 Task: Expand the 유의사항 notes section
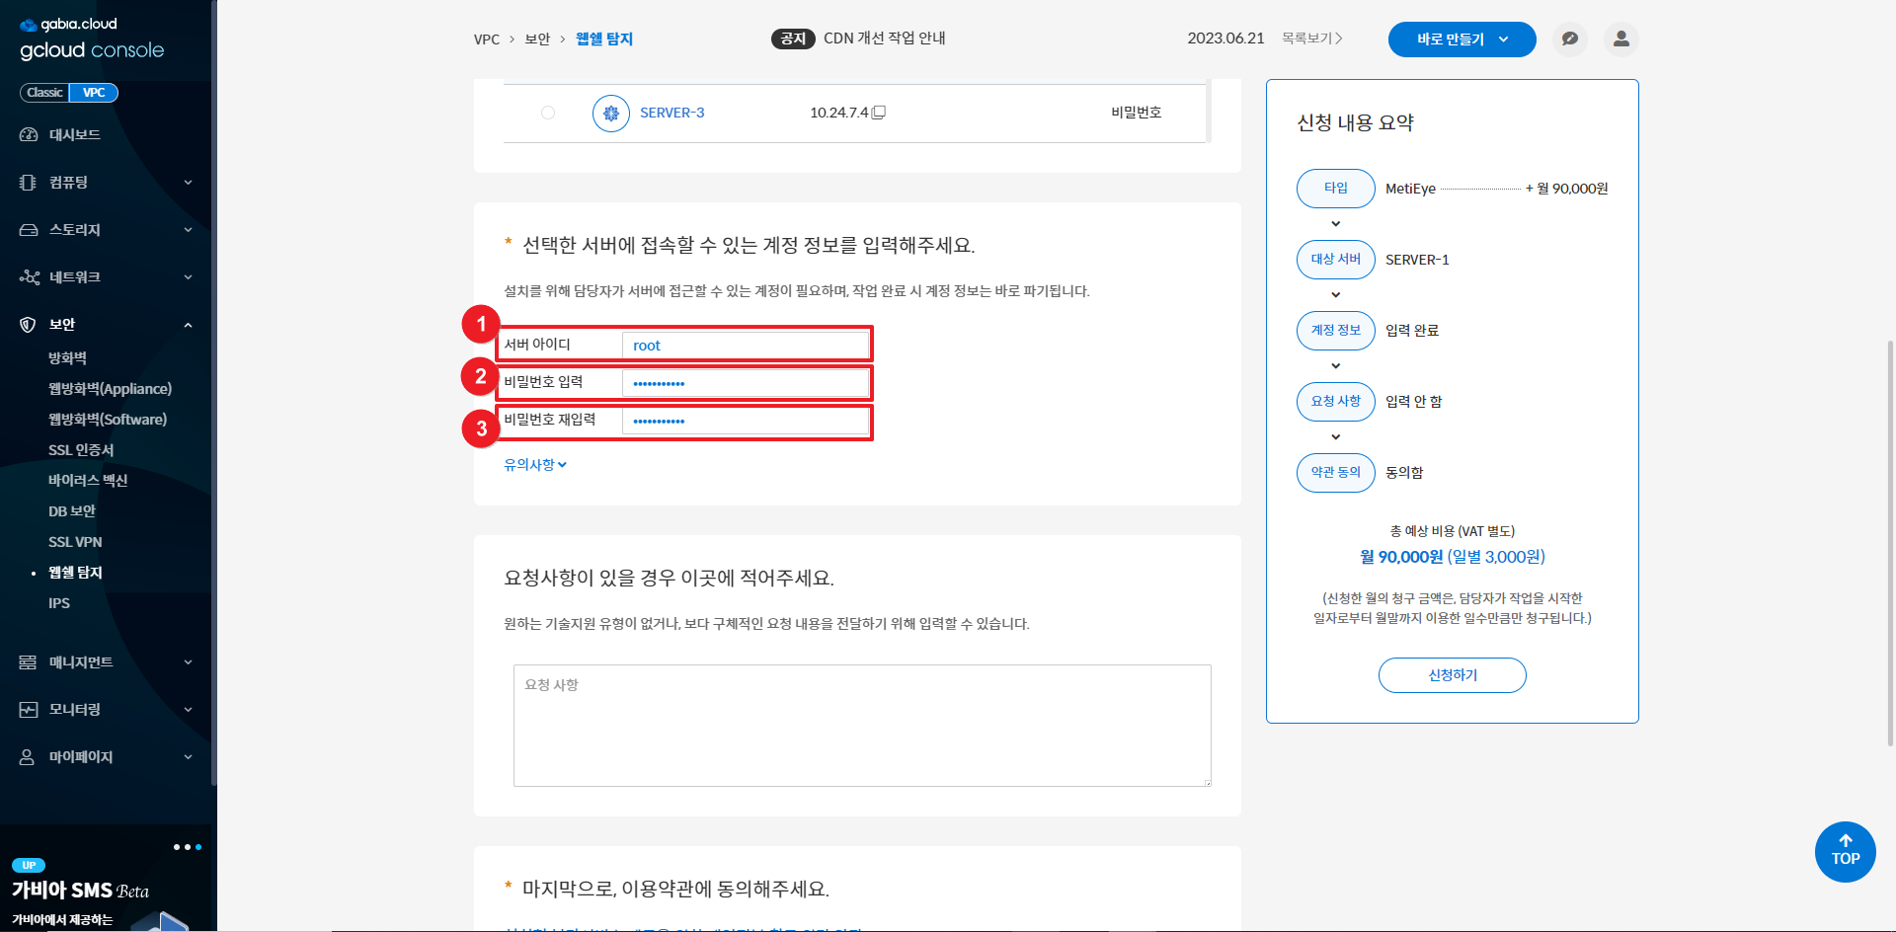pos(535,465)
